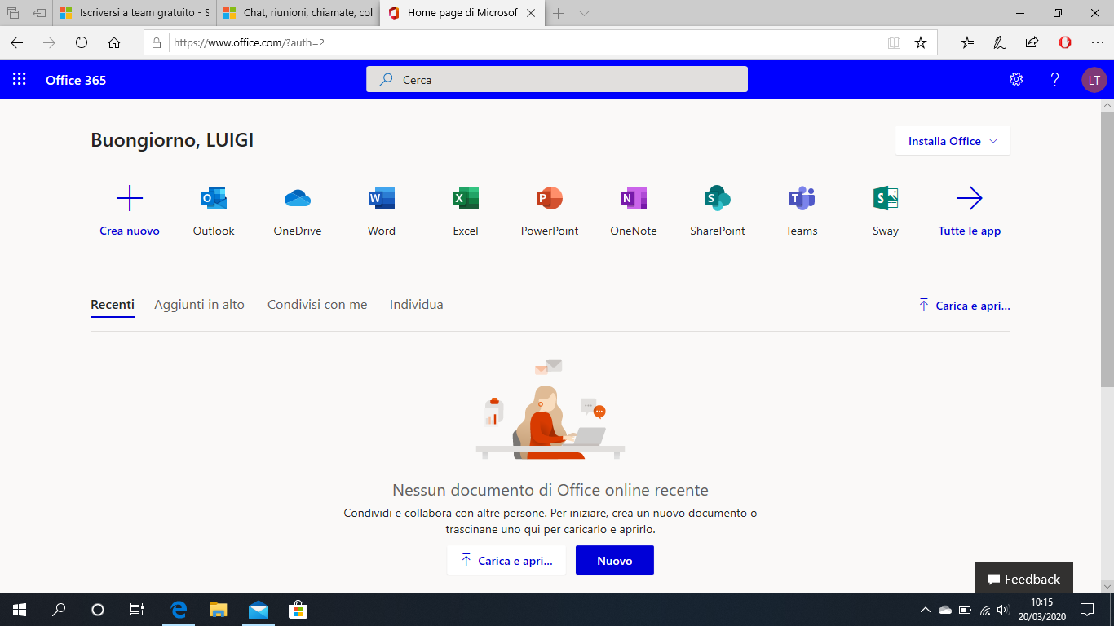
Task: Open Outlook app
Action: coord(214,210)
